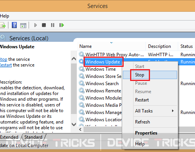Click the show/hide action pane toolbar icon
The image size is (195, 152).
pyautogui.click(x=23, y=25)
